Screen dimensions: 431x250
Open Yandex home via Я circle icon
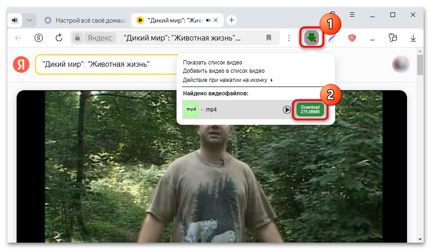(39, 38)
